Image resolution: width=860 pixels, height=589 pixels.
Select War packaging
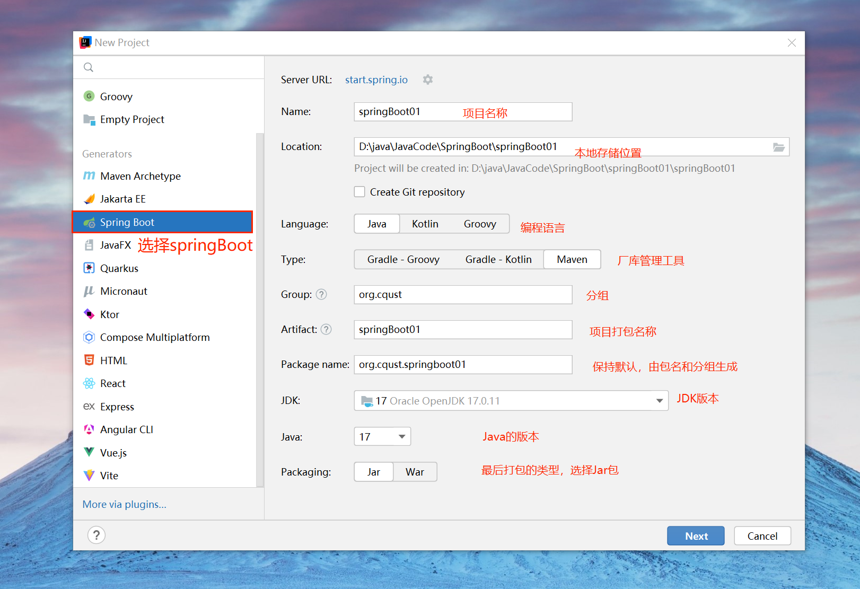415,472
